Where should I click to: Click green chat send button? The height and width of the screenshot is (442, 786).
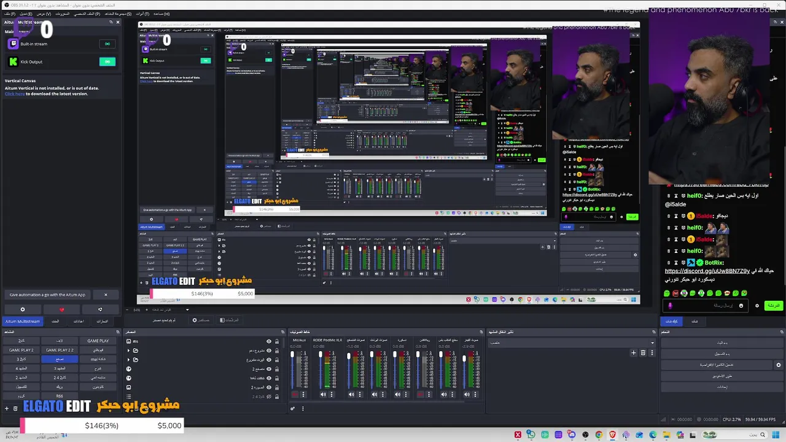coord(774,306)
